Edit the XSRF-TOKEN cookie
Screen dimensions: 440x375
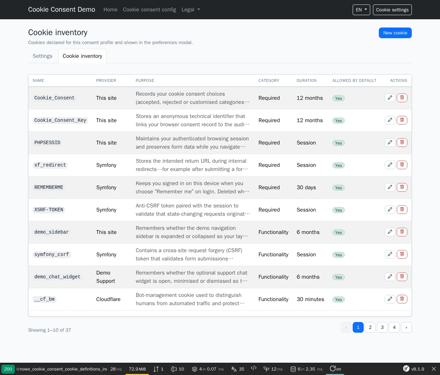[390, 210]
